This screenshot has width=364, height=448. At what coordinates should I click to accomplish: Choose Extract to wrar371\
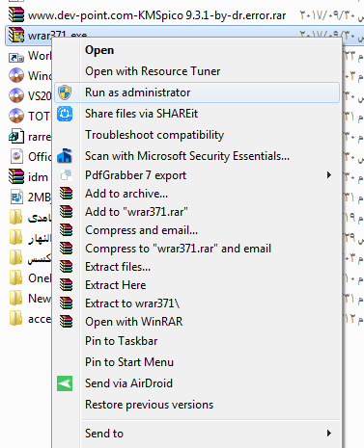(x=197, y=303)
